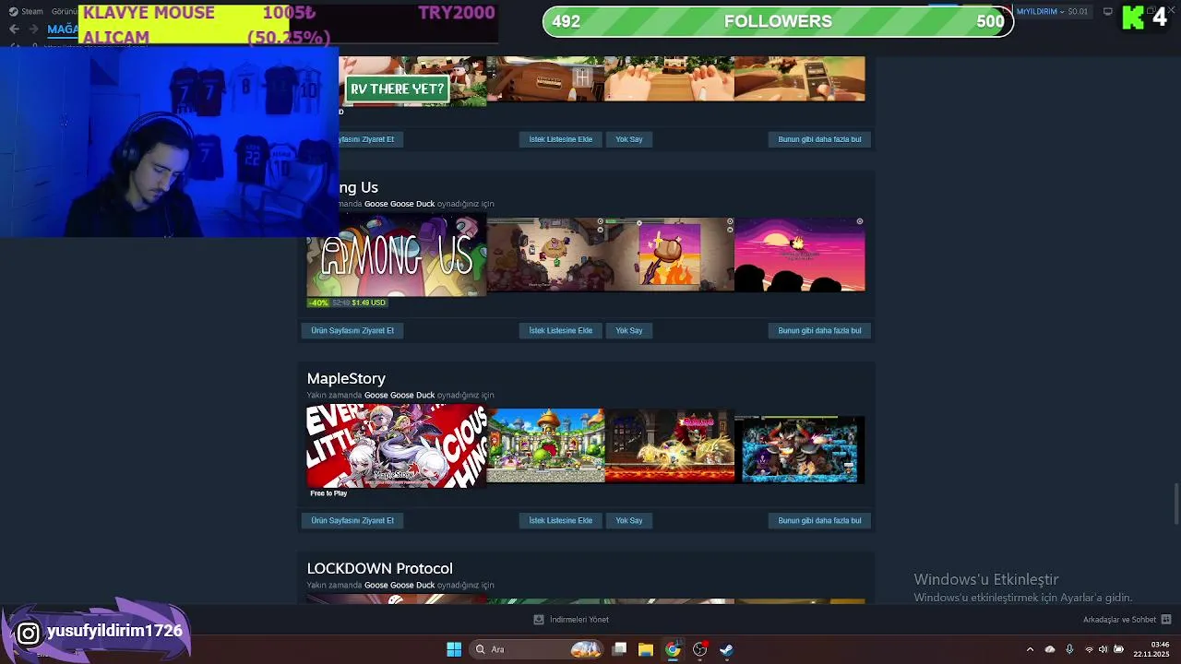This screenshot has height=664, width=1181.
Task: Click Yok Say for MapleStory
Action: pos(629,520)
